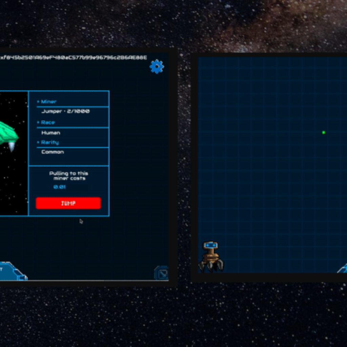Click the starry background between the two panels

coord(184,169)
